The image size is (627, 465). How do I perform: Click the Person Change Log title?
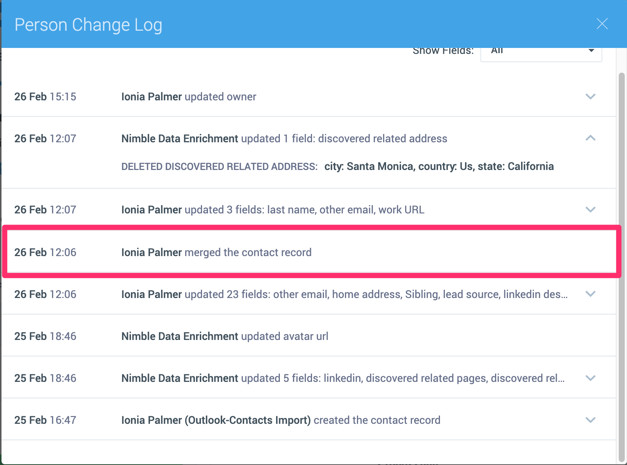(x=88, y=25)
